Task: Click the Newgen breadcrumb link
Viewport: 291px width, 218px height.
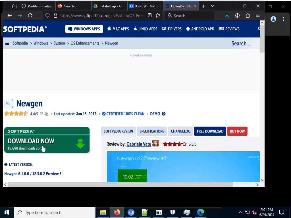Action: click(111, 43)
